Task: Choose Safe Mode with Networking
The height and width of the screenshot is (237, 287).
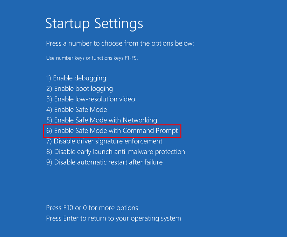Action: click(102, 120)
